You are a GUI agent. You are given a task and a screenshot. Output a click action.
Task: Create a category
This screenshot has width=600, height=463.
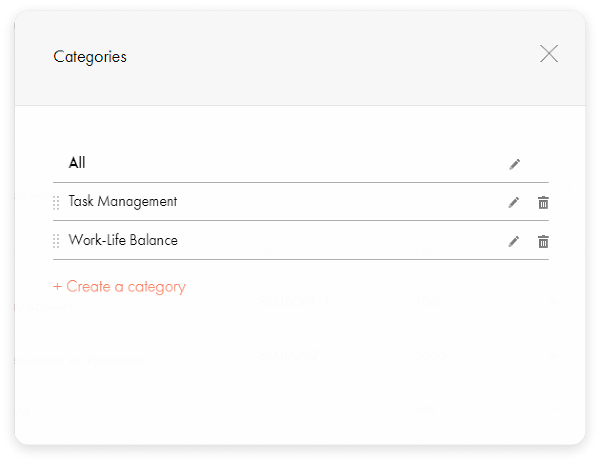point(120,286)
